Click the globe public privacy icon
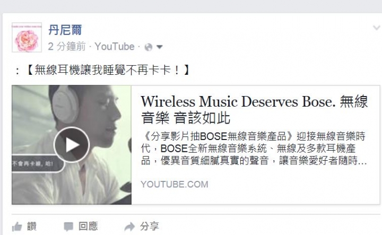Screen dimensions: 382x235 tap(149, 47)
